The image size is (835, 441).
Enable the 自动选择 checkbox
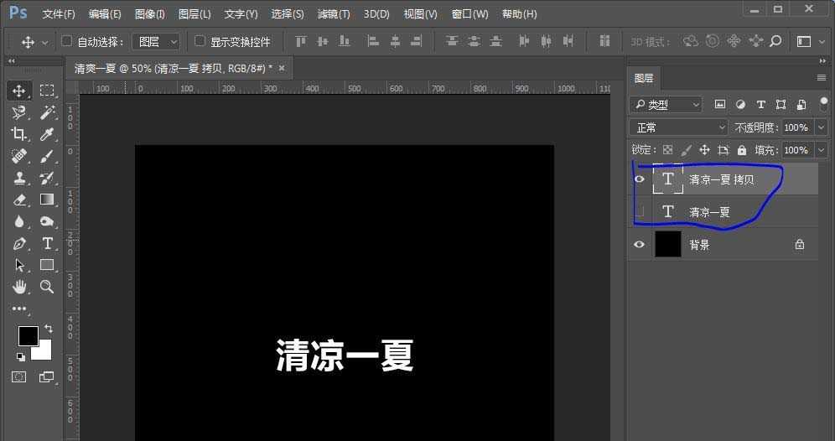(x=68, y=41)
